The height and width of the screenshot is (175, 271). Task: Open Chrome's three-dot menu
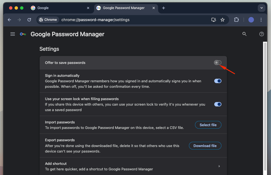coord(261,20)
